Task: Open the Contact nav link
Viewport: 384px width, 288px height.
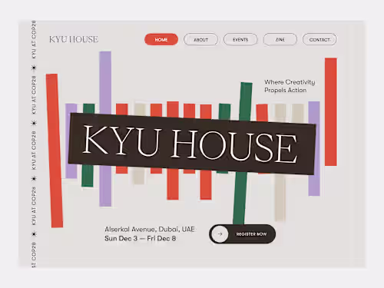Action: pyautogui.click(x=319, y=39)
